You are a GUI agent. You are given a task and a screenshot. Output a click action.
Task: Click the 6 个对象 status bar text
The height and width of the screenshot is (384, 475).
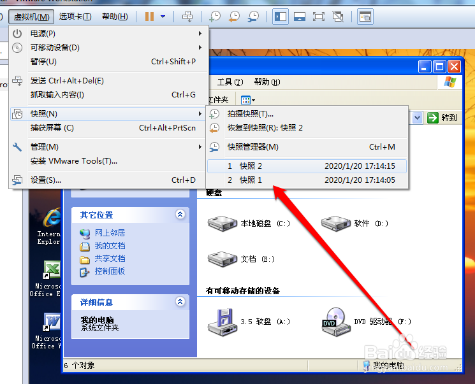(x=79, y=366)
